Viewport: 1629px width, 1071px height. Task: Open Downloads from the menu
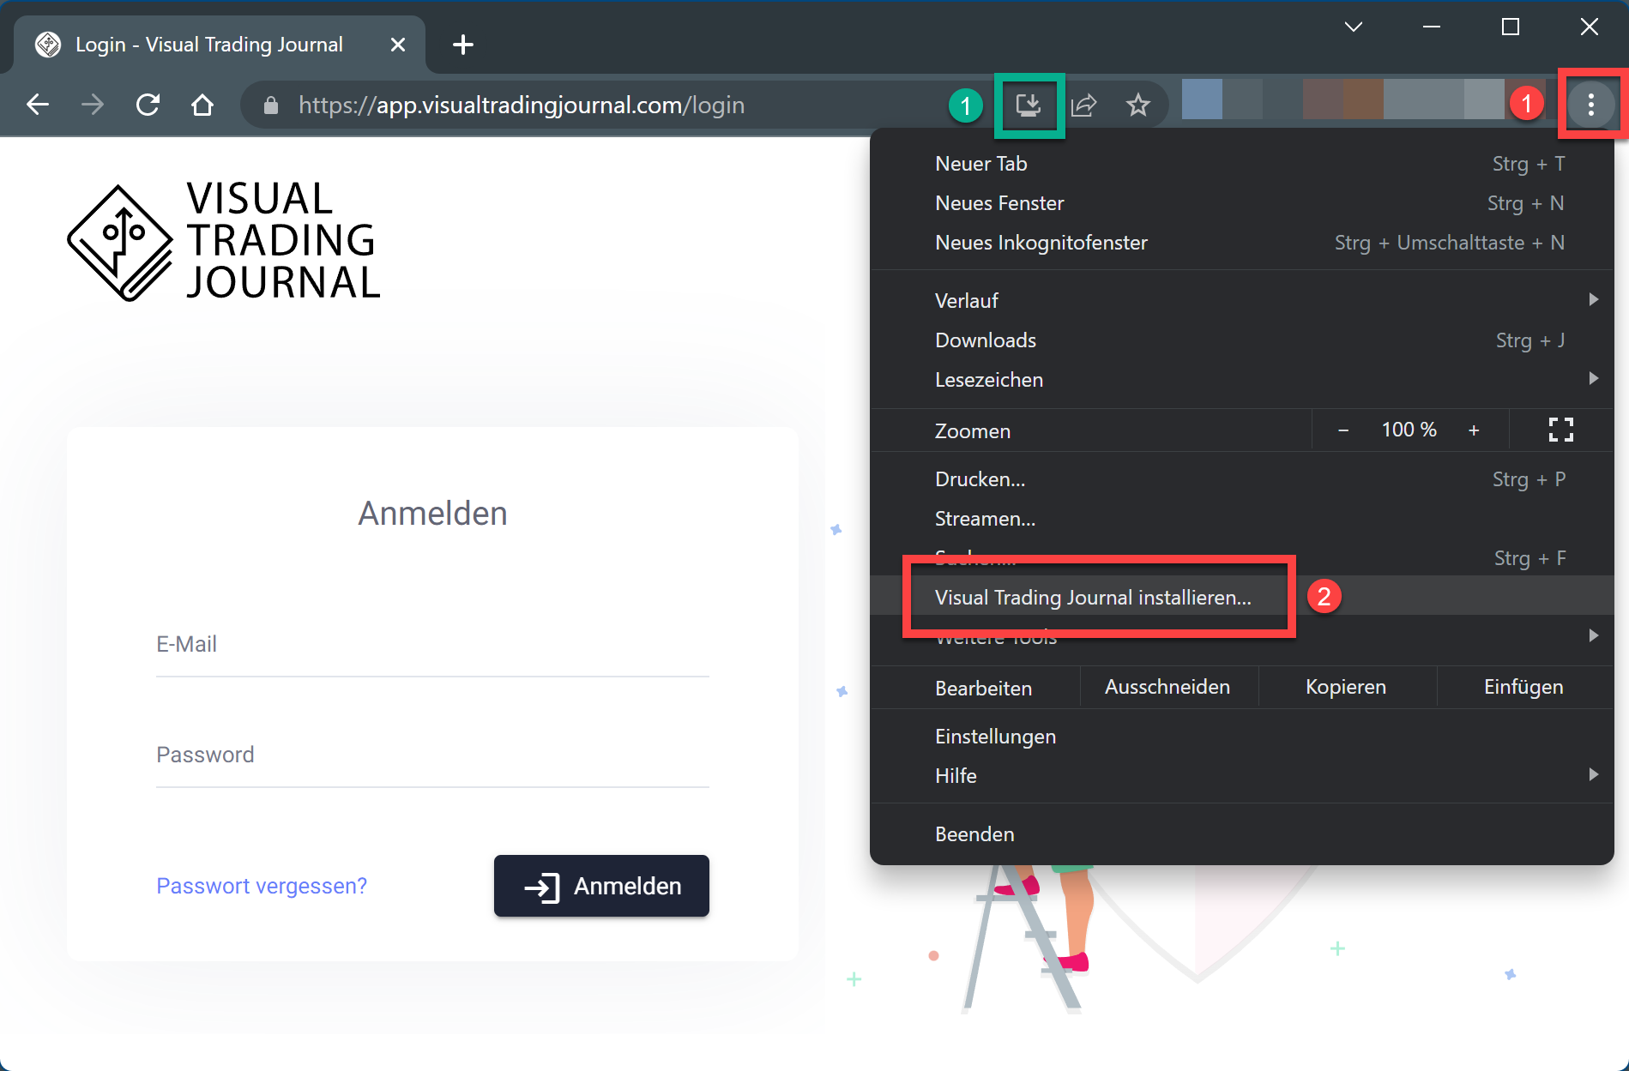coord(1242,340)
